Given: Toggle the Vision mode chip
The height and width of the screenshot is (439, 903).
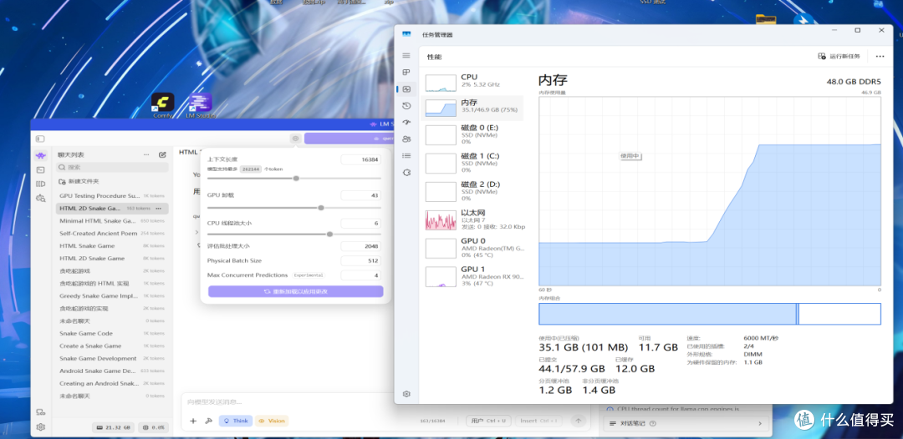Looking at the screenshot, I should click(272, 421).
